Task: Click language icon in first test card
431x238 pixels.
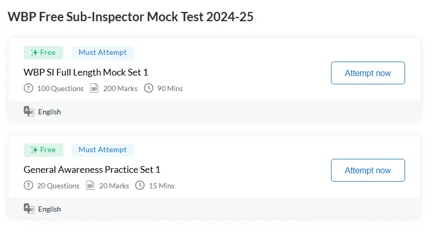Action: coord(29,111)
